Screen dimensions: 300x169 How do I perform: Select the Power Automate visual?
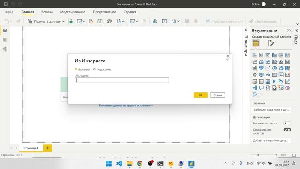pos(255,94)
